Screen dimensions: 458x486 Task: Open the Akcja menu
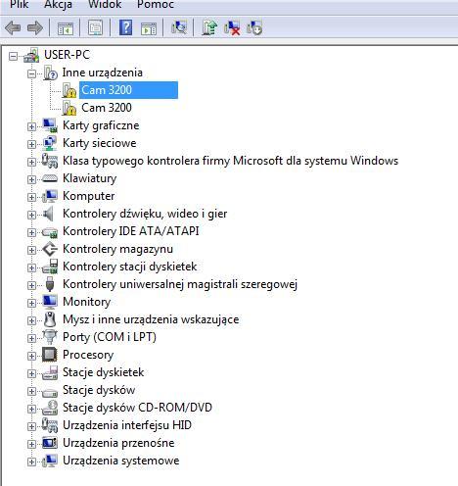click(58, 5)
